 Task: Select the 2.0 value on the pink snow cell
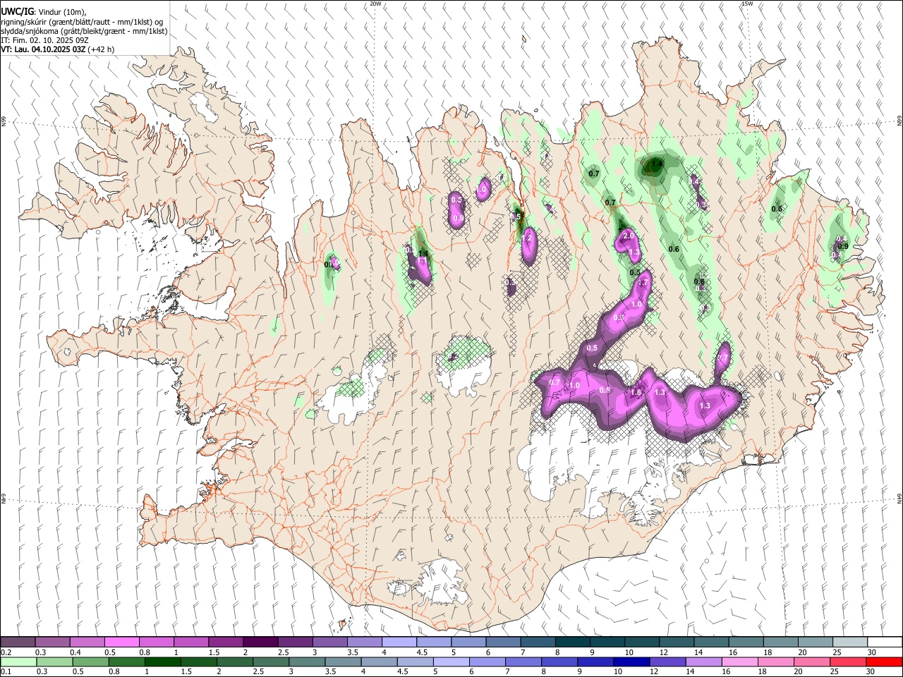click(629, 236)
